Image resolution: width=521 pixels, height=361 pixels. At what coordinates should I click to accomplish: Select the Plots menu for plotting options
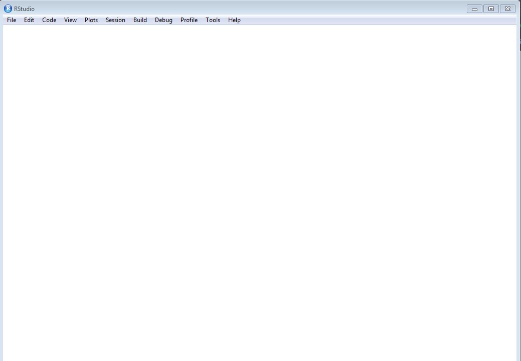[x=91, y=20]
